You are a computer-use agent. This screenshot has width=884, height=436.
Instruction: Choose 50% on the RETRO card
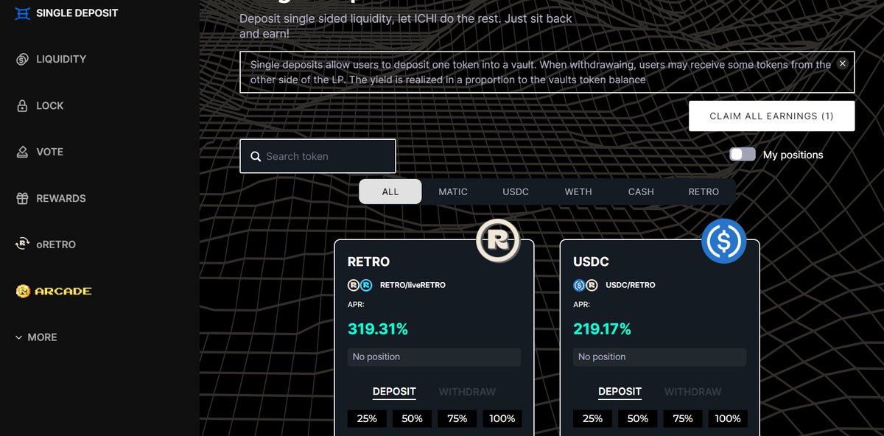pos(412,418)
